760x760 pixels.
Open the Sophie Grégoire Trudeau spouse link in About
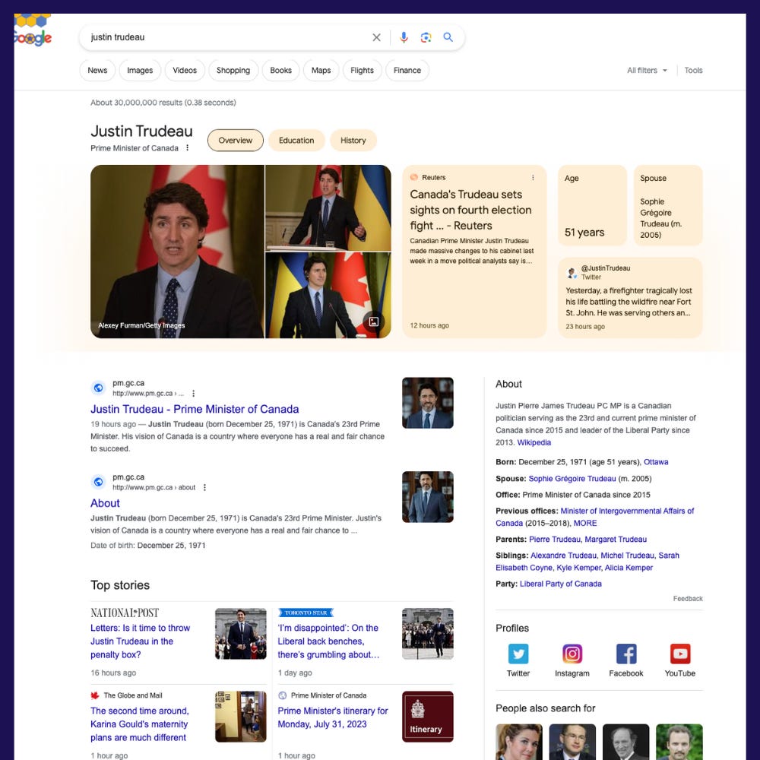click(x=572, y=478)
